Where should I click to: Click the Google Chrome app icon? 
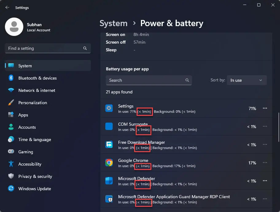tap(109, 163)
